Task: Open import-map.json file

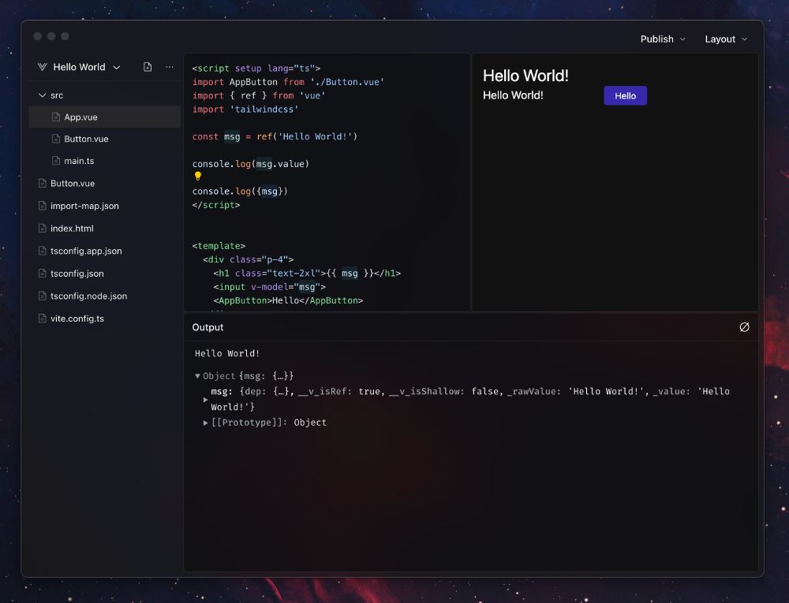Action: point(105,206)
